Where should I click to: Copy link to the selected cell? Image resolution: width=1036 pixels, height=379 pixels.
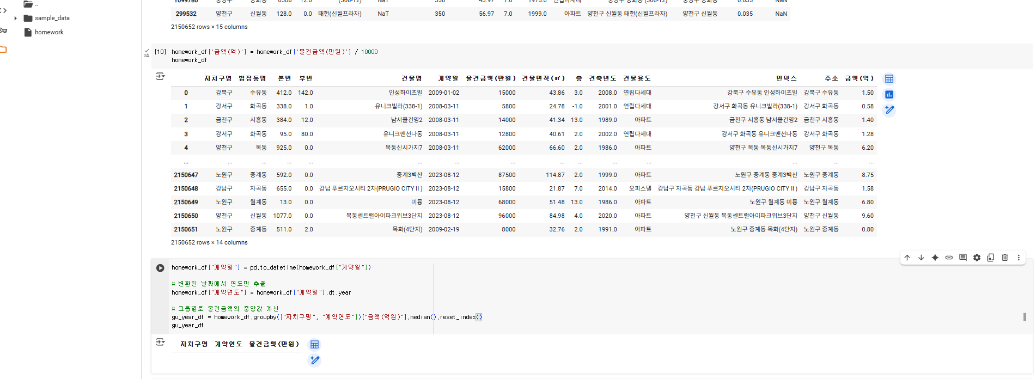point(949,258)
